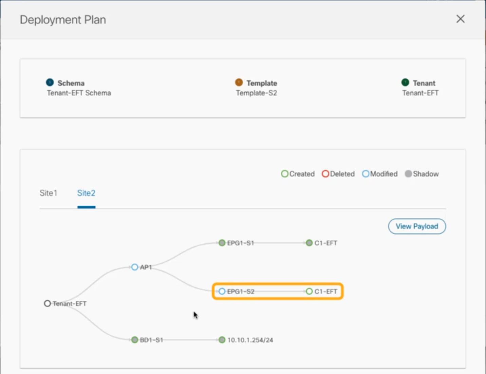The width and height of the screenshot is (486, 374).
Task: Select the AP1 modified node circle
Action: click(x=135, y=267)
